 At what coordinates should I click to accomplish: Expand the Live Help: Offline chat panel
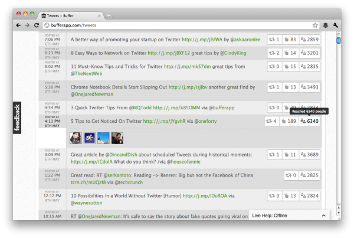click(x=289, y=216)
